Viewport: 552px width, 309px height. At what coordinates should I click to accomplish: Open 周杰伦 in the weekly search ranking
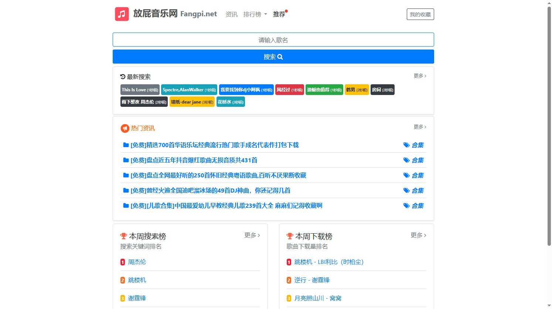[137, 262]
